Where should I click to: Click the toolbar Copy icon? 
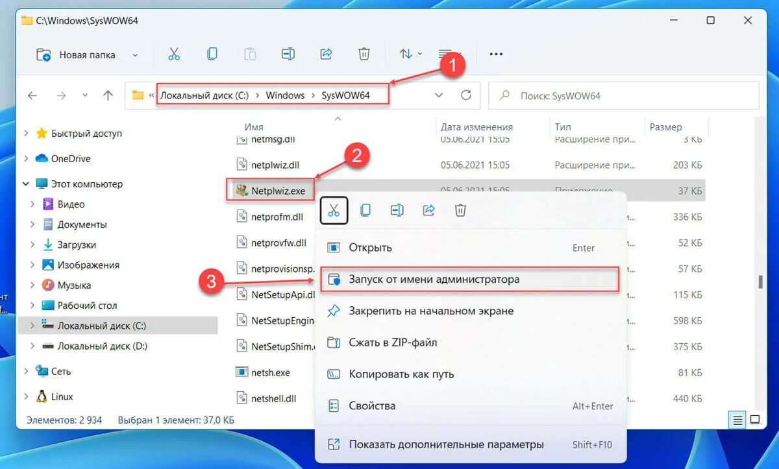tap(212, 54)
